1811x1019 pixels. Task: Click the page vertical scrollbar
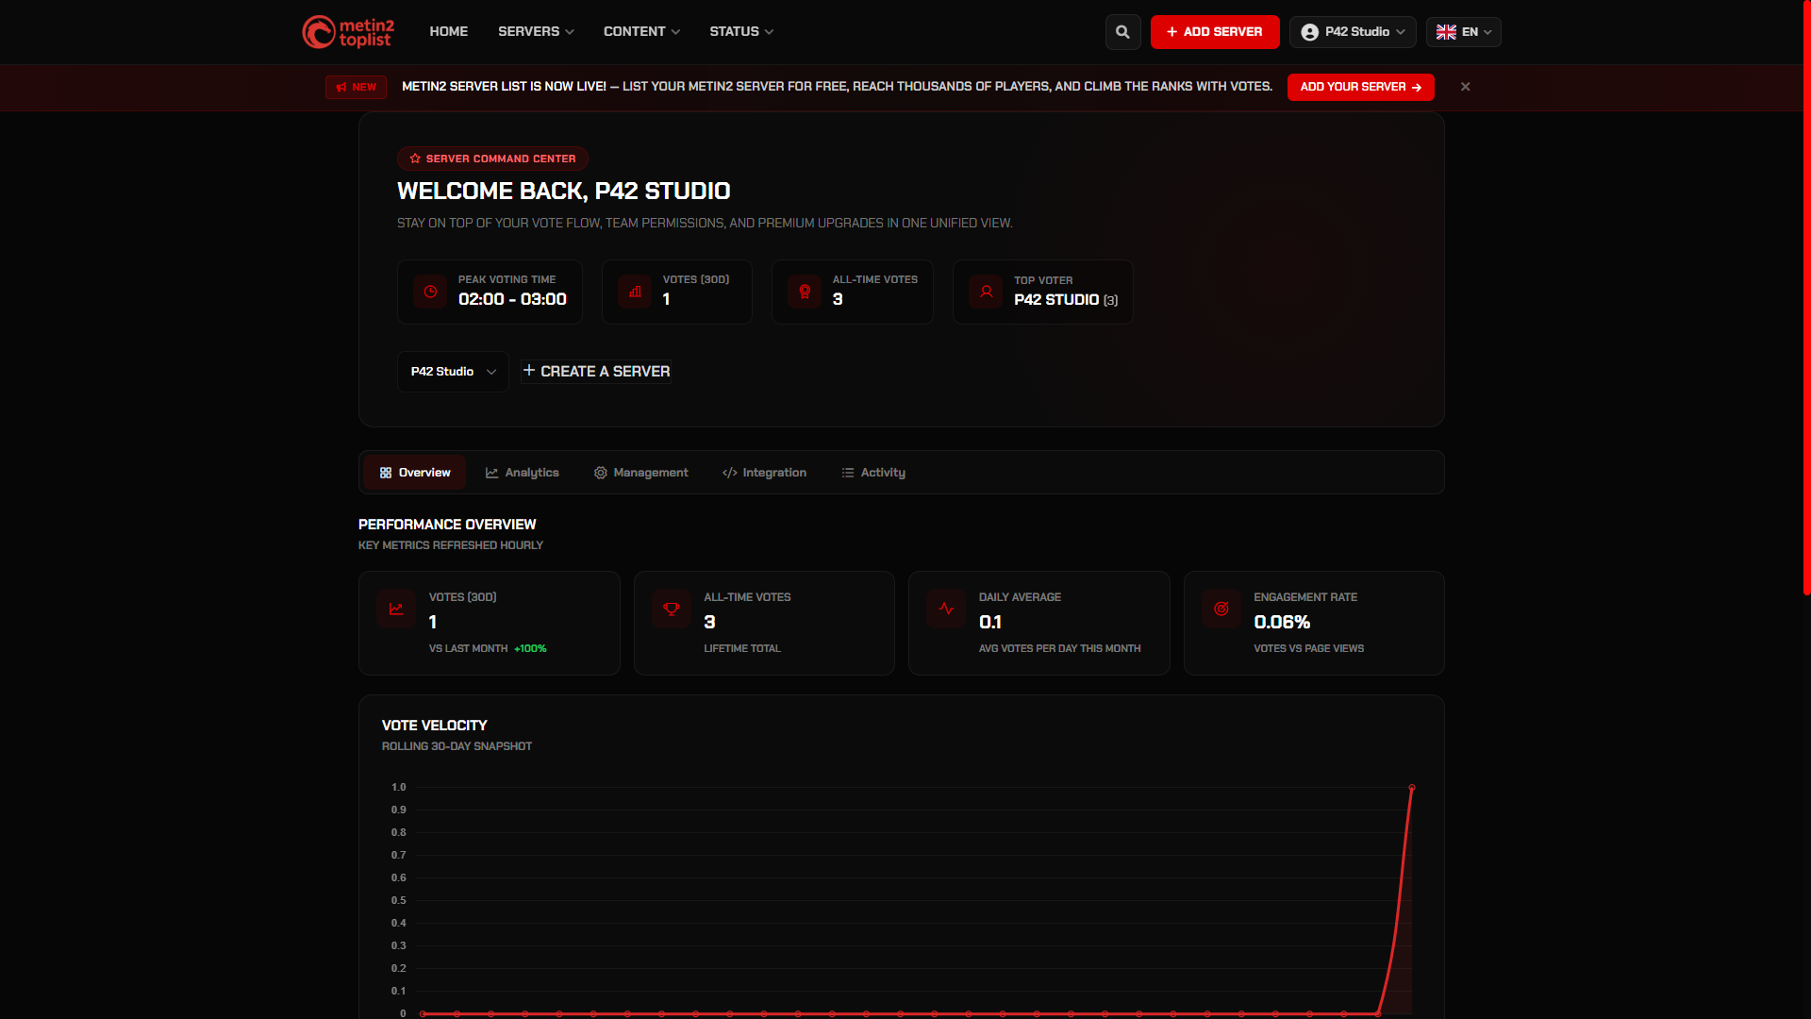(1806, 297)
